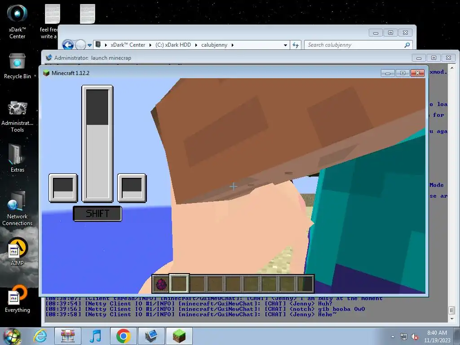The image size is (460, 345).
Task: Open the network tray icon
Action: (404, 336)
